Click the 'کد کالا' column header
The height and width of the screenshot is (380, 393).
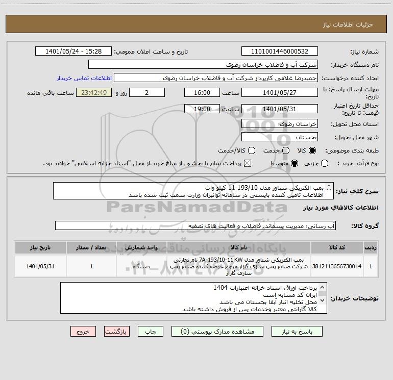tap(337, 247)
